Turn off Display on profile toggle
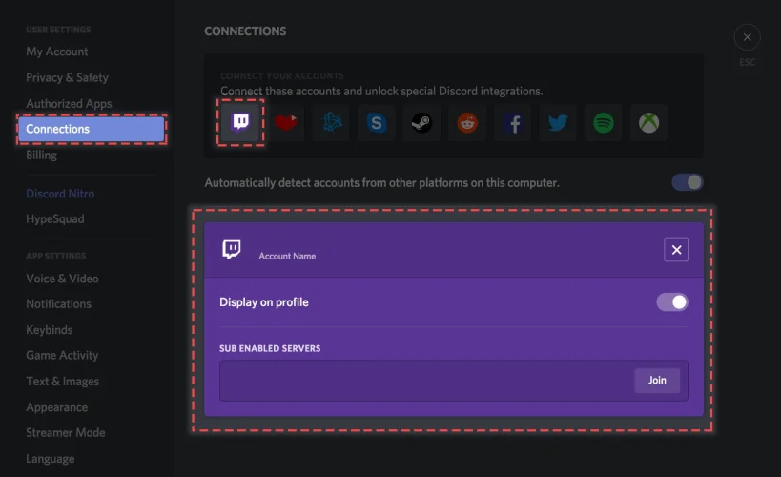Viewport: 781px width, 477px height. click(671, 302)
